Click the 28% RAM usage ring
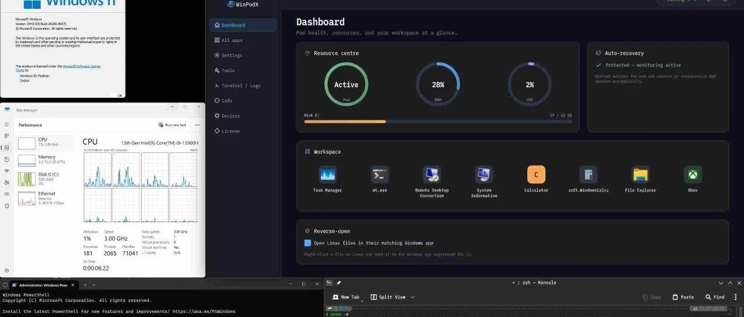This screenshot has width=744, height=317. coord(438,84)
